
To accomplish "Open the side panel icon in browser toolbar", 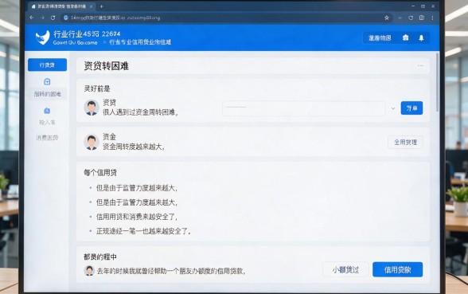I will point(422,18).
